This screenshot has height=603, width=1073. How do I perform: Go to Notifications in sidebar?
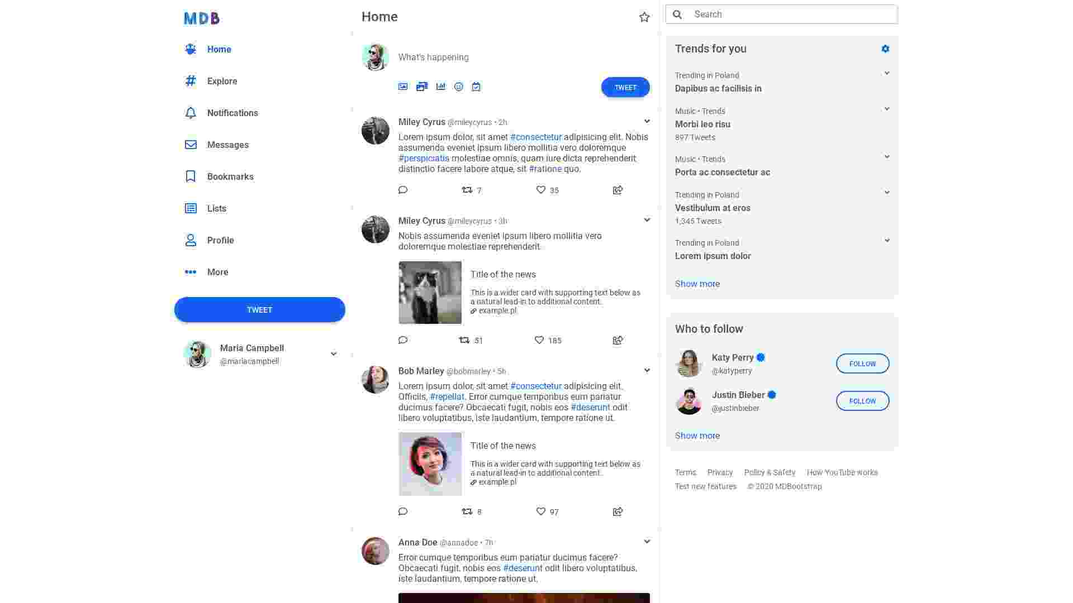click(x=232, y=113)
